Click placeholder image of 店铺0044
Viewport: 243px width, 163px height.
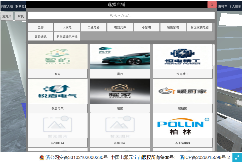58,126
